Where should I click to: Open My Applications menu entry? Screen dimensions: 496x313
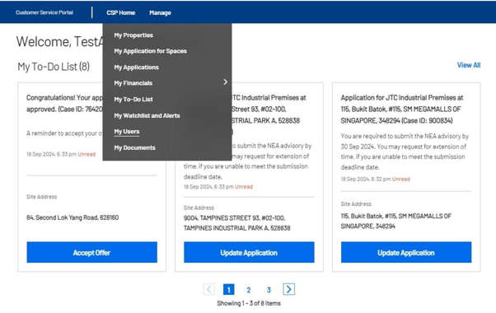pos(136,67)
